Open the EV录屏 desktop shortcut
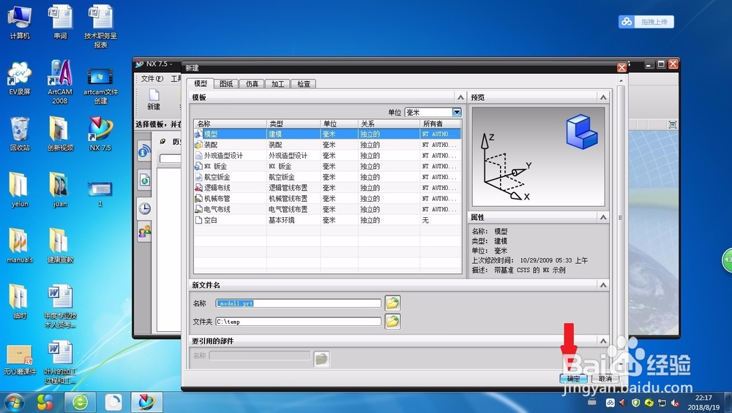Screen dimensions: 732x413 click(20, 77)
